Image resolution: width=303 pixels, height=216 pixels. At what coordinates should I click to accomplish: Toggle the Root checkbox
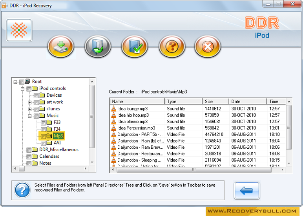[x=22, y=82]
